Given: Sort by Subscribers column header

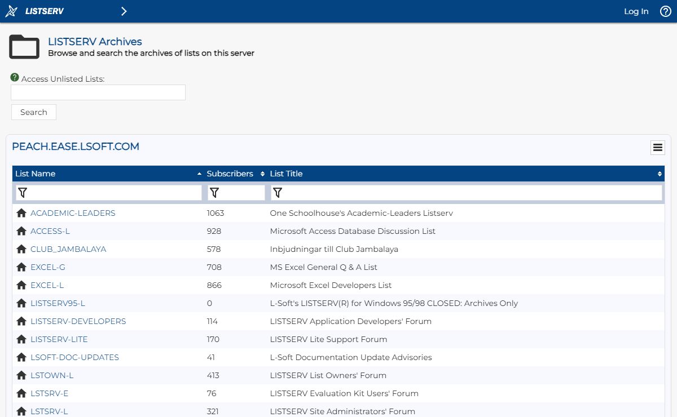Looking at the screenshot, I should [235, 174].
